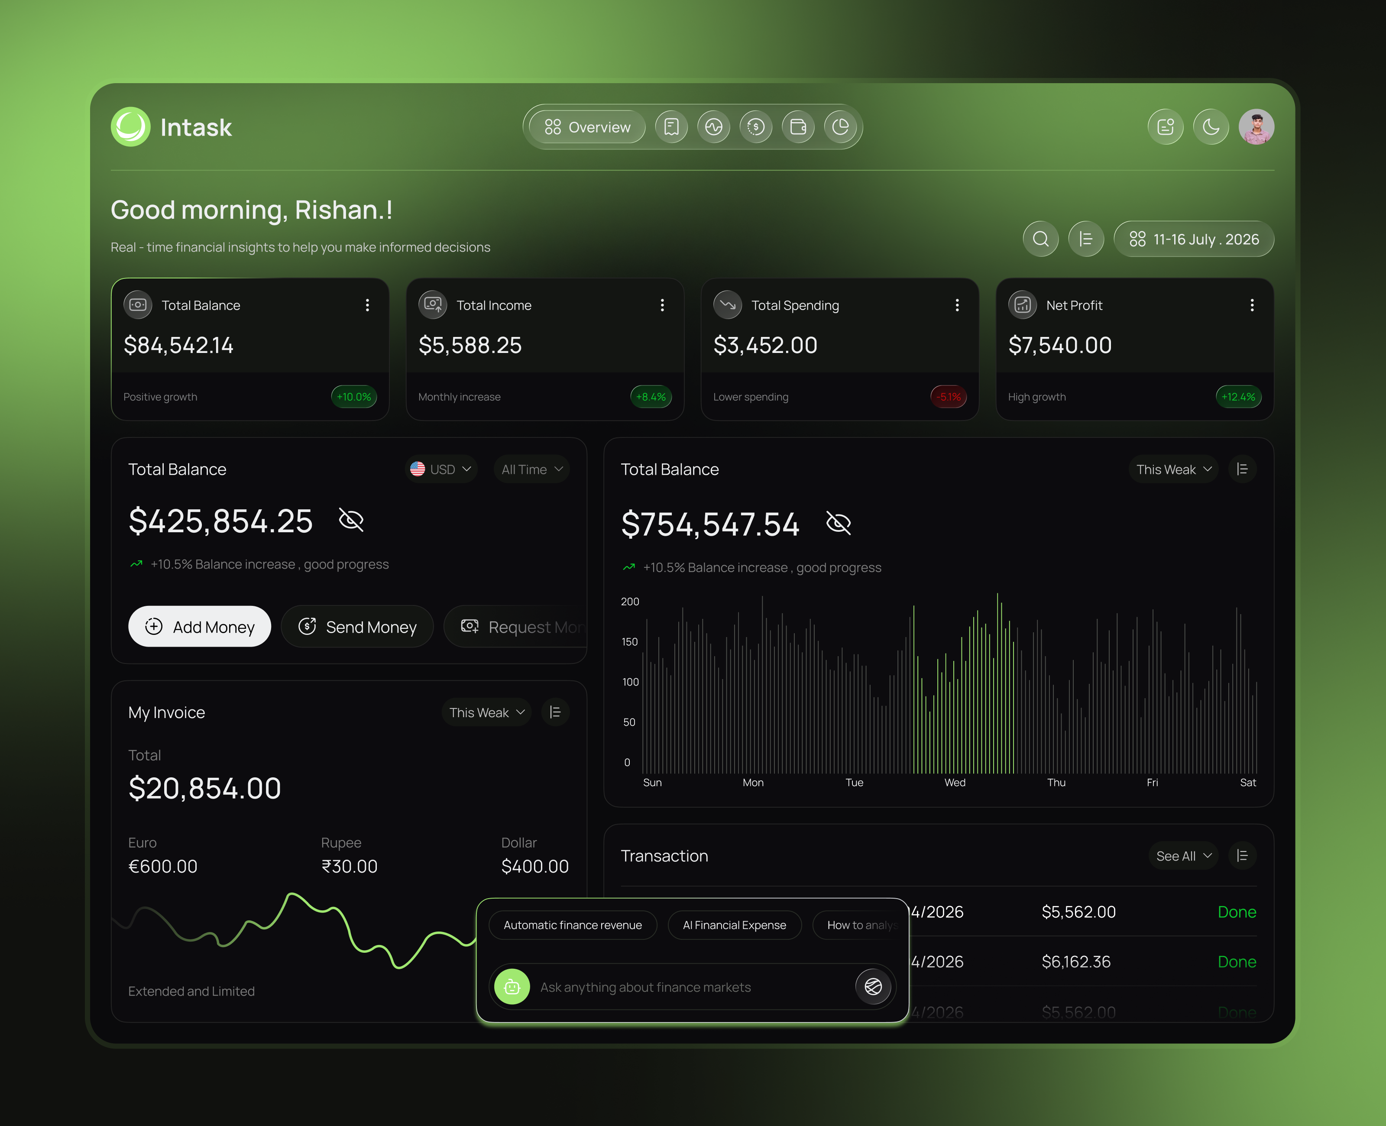The height and width of the screenshot is (1126, 1386).
Task: Select Automatic finance revenue suggestion chip
Action: 573,925
